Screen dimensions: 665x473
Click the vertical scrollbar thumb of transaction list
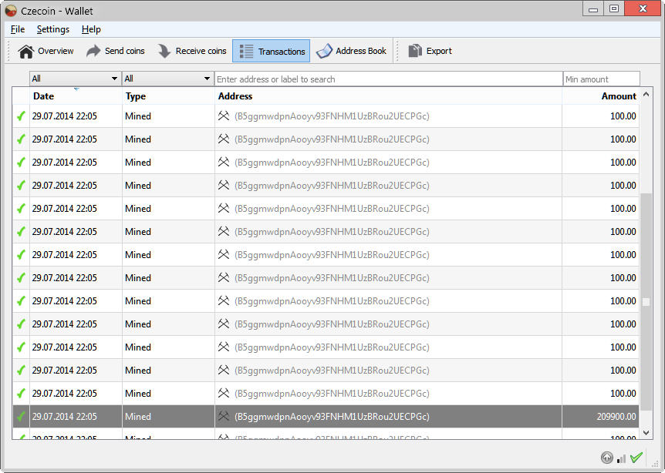[646, 302]
